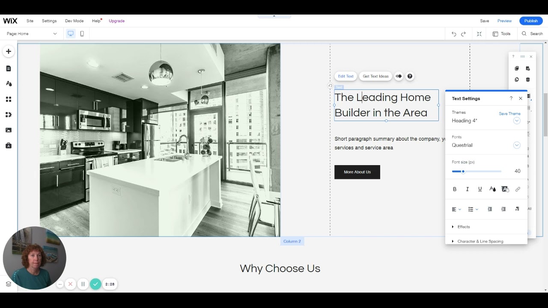Image resolution: width=548 pixels, height=308 pixels.
Task: Click the Get Text Ideas button
Action: 375,76
